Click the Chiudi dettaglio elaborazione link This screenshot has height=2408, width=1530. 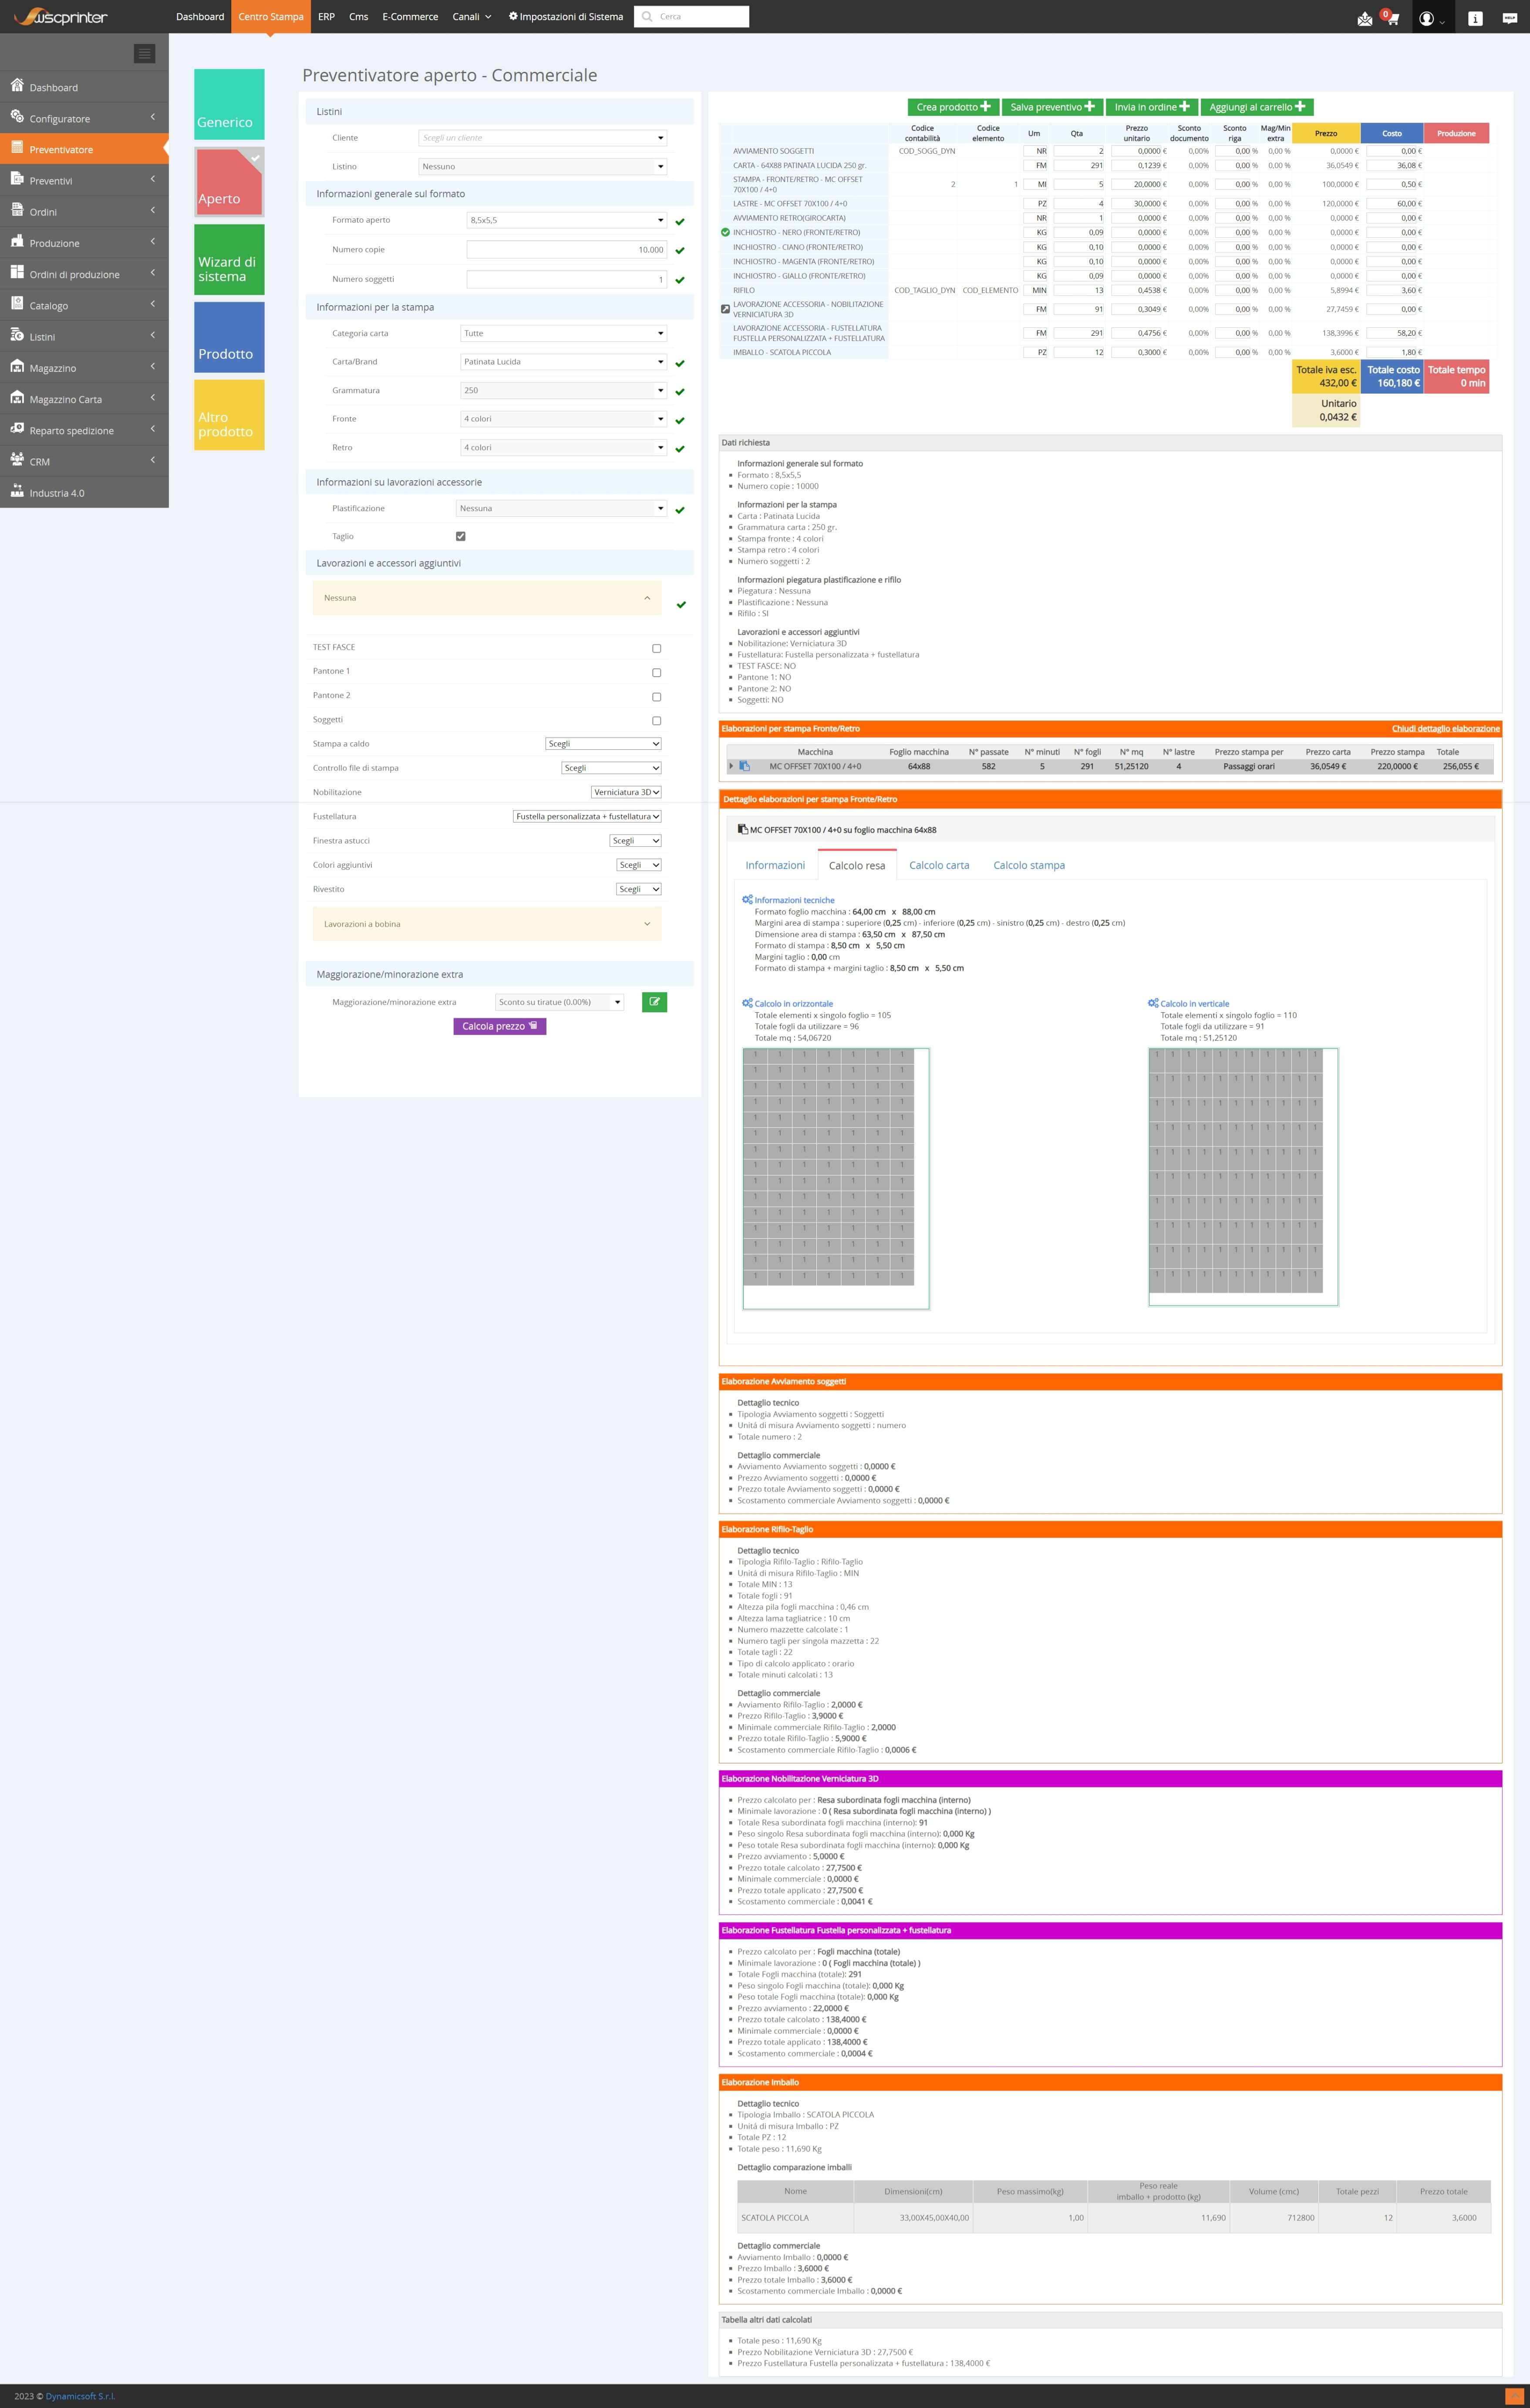[x=1445, y=728]
